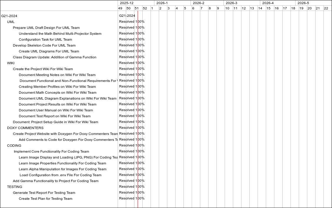The height and width of the screenshot is (208, 332).
Task: Click the UML group in the task tree
Action: 11,22
